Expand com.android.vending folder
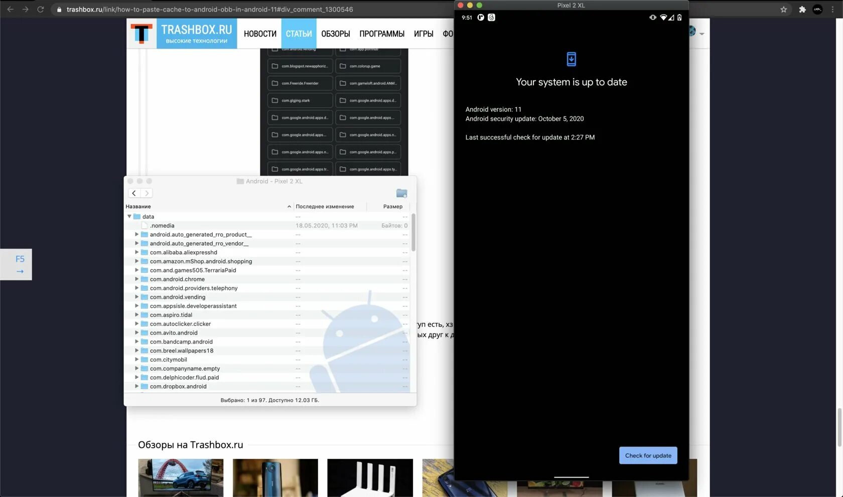The height and width of the screenshot is (497, 843). click(136, 297)
